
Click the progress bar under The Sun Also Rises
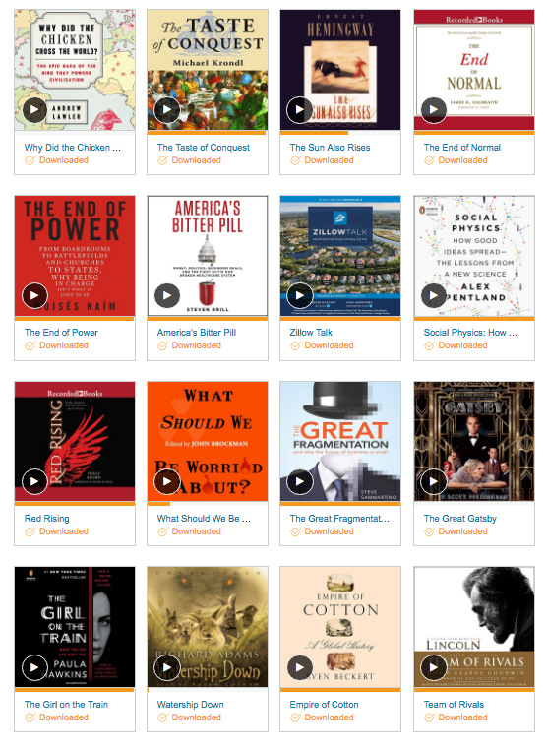pos(340,133)
